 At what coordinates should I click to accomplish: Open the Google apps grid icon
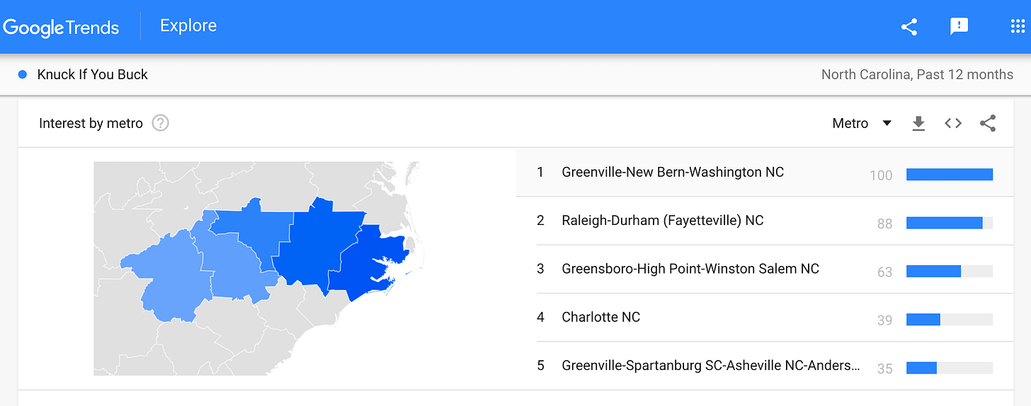click(x=1017, y=27)
